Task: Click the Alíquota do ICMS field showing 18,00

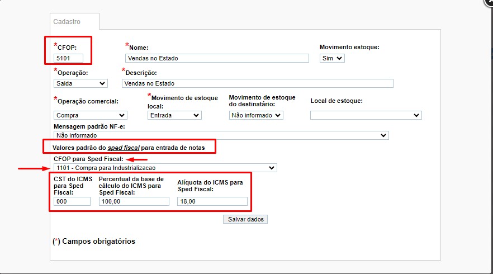Action: (x=212, y=201)
